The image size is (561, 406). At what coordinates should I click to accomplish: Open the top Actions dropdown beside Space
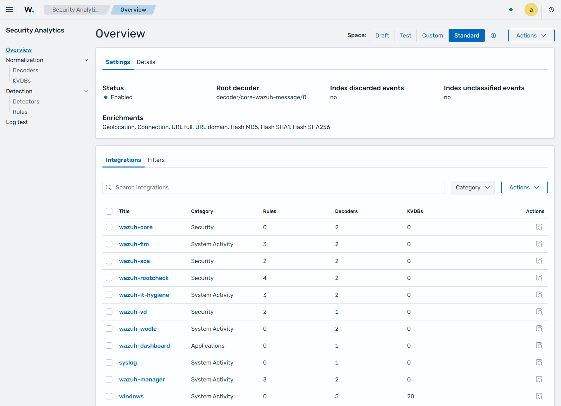[531, 35]
